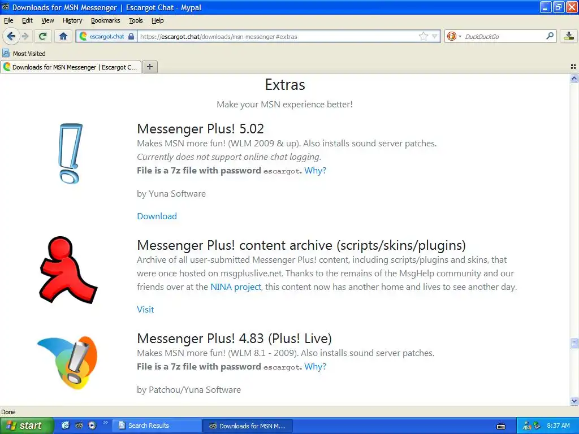The height and width of the screenshot is (434, 579).
Task: Click the scrollbar down arrow
Action: [574, 401]
